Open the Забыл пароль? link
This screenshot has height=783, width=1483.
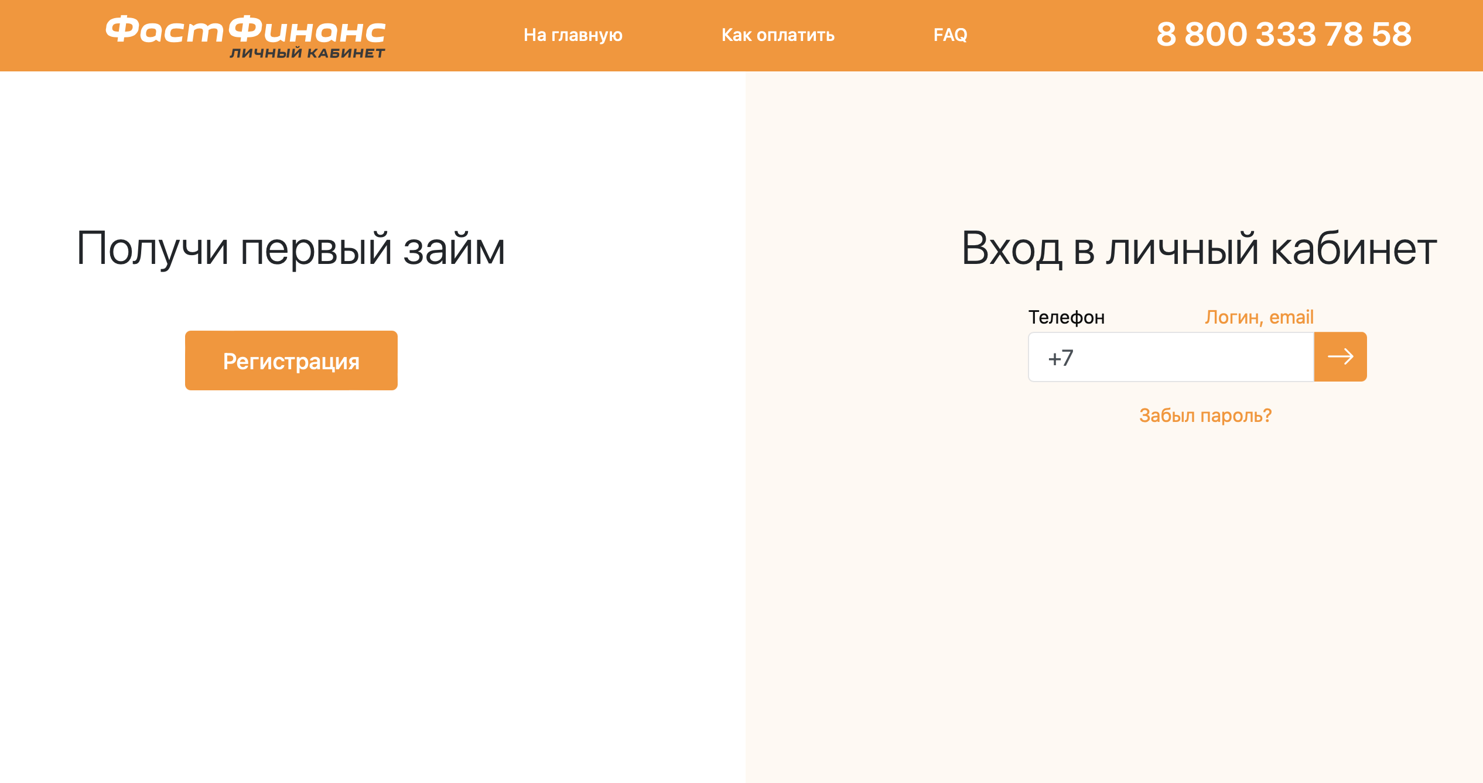[1205, 415]
